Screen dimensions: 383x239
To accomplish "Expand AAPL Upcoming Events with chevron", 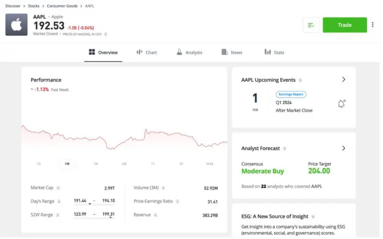I will coord(344,80).
